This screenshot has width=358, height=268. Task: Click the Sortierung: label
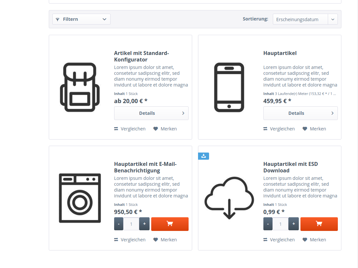[255, 19]
